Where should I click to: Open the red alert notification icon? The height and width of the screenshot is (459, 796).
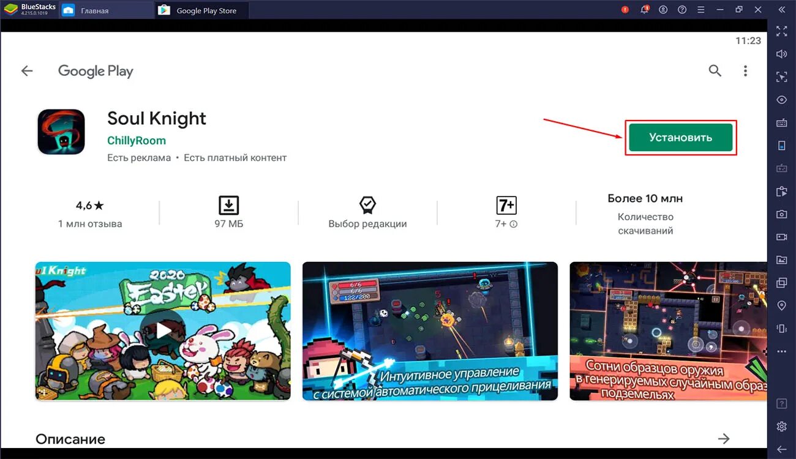coord(625,10)
